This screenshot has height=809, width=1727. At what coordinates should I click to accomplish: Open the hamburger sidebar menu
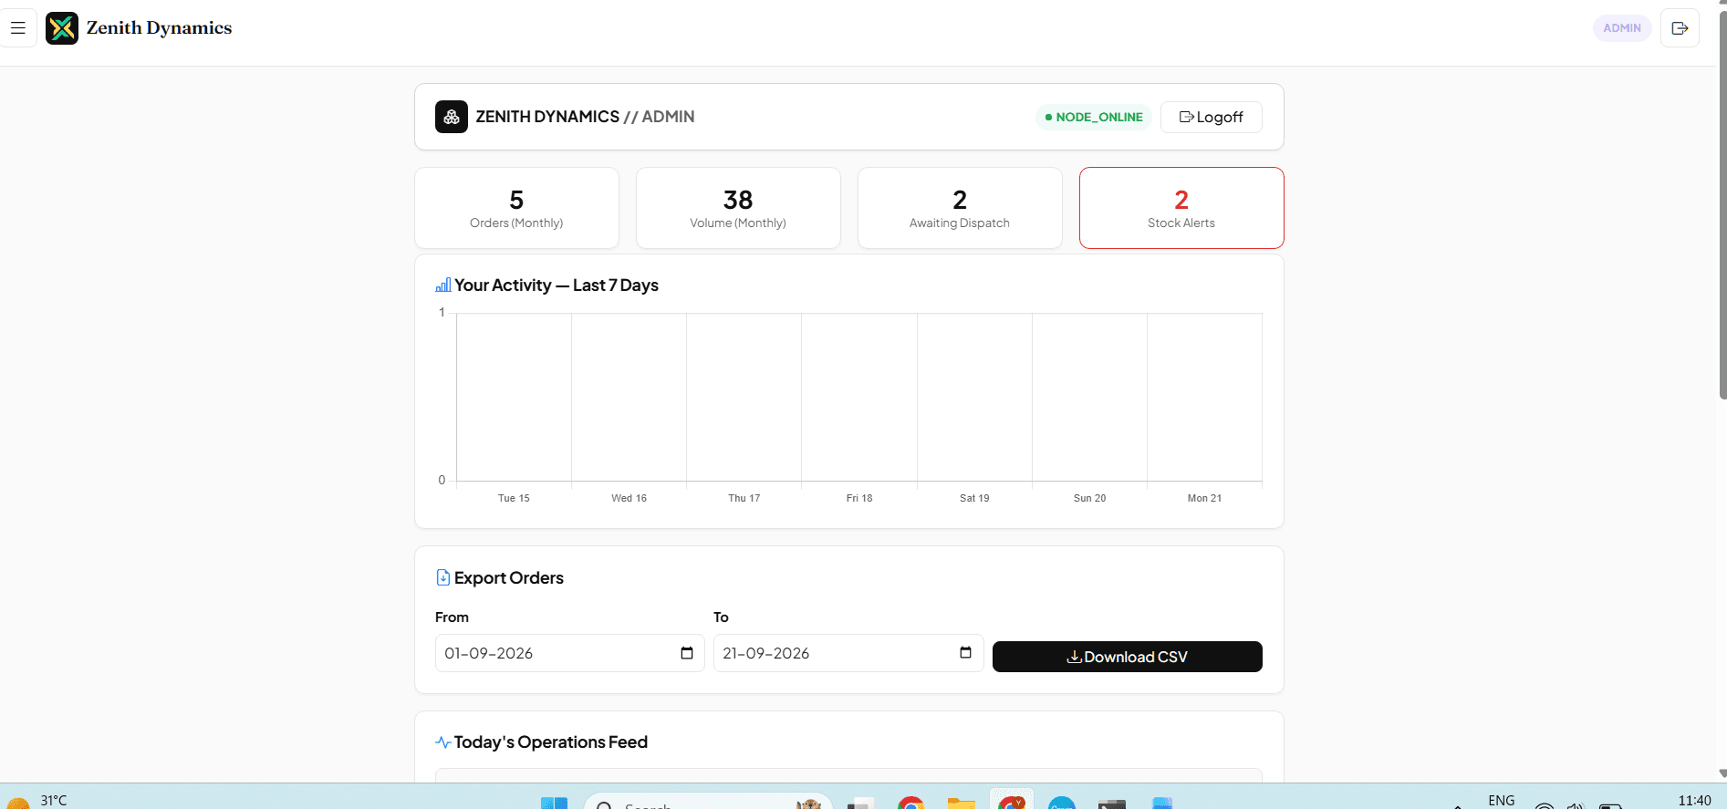pos(18,28)
